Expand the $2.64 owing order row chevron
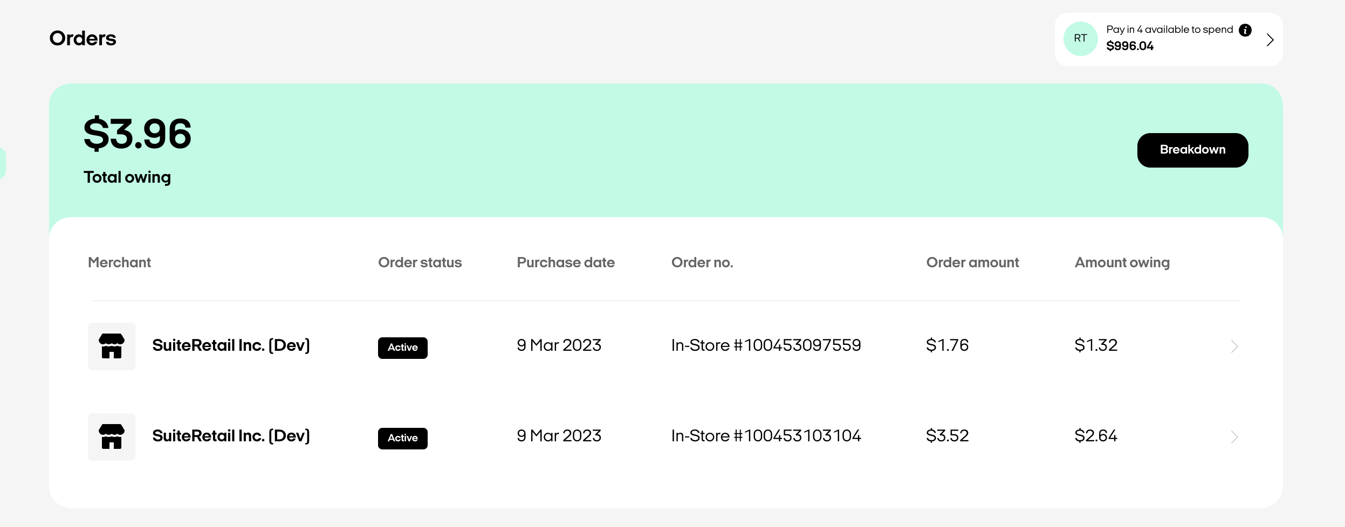Viewport: 1345px width, 527px height. (x=1234, y=436)
